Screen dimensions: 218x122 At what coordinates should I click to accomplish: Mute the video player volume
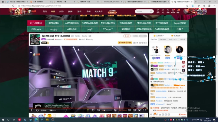[x=98, y=110]
